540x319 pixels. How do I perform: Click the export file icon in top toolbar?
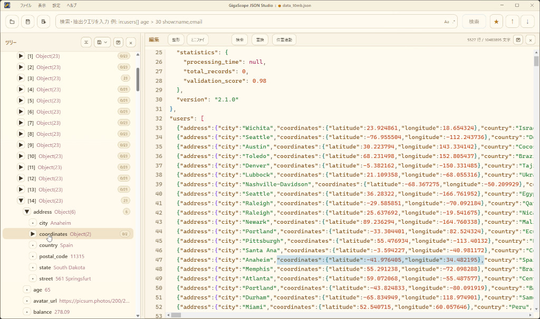point(43,22)
